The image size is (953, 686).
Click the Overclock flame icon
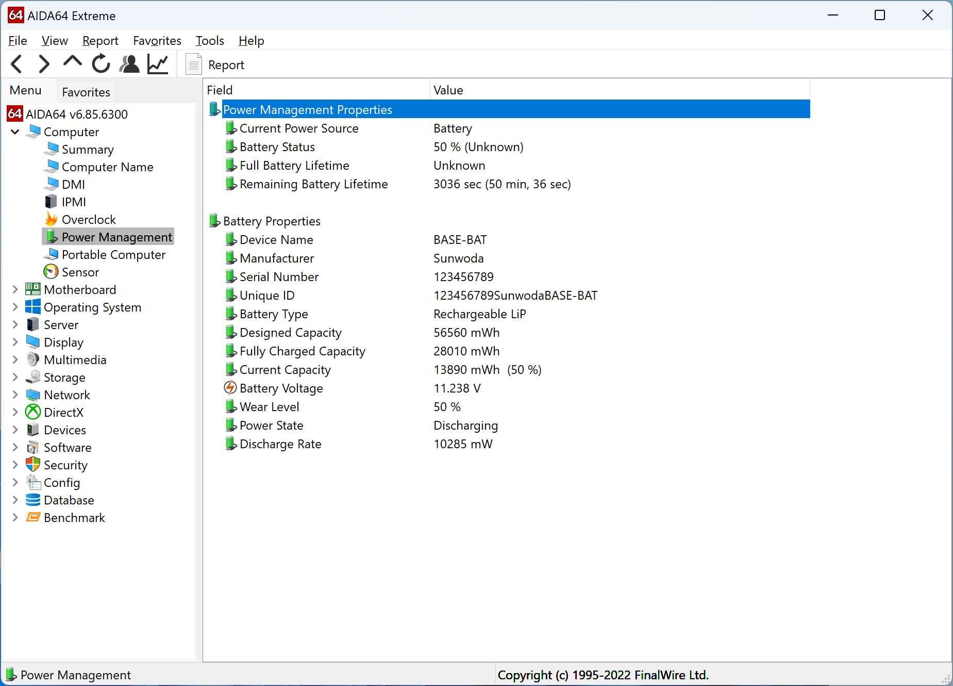[51, 219]
